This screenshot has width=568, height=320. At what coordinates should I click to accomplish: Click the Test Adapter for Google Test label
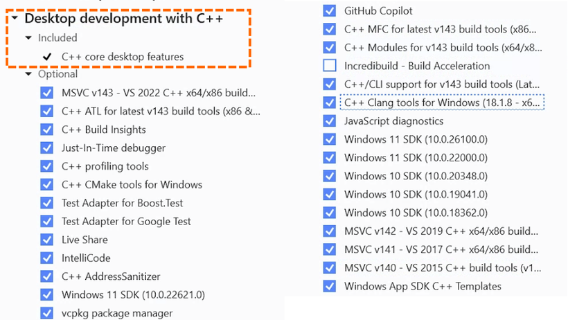tap(126, 221)
